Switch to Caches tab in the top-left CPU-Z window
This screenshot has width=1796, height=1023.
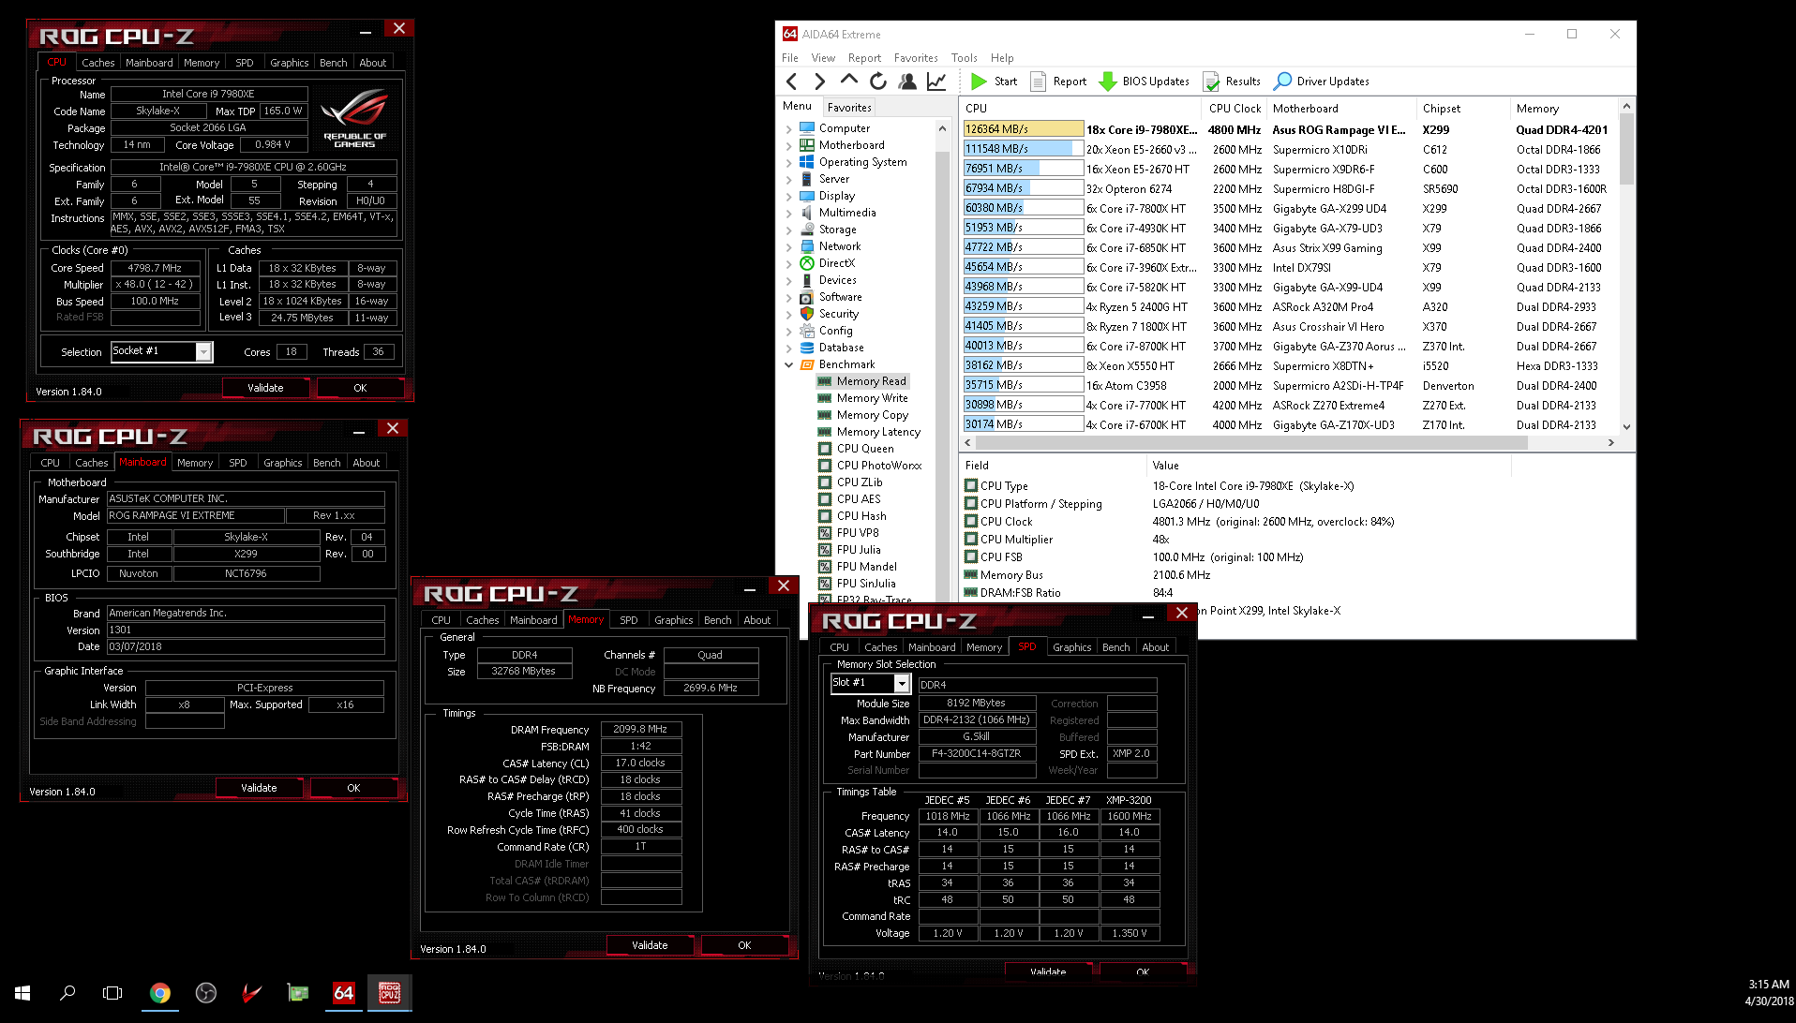[97, 63]
